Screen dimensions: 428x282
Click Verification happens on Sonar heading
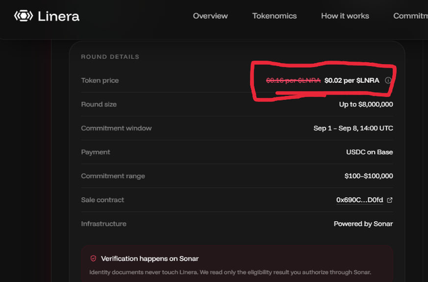[x=150, y=259]
